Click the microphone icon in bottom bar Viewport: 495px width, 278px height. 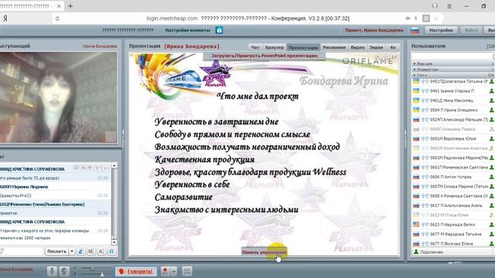tap(53, 271)
